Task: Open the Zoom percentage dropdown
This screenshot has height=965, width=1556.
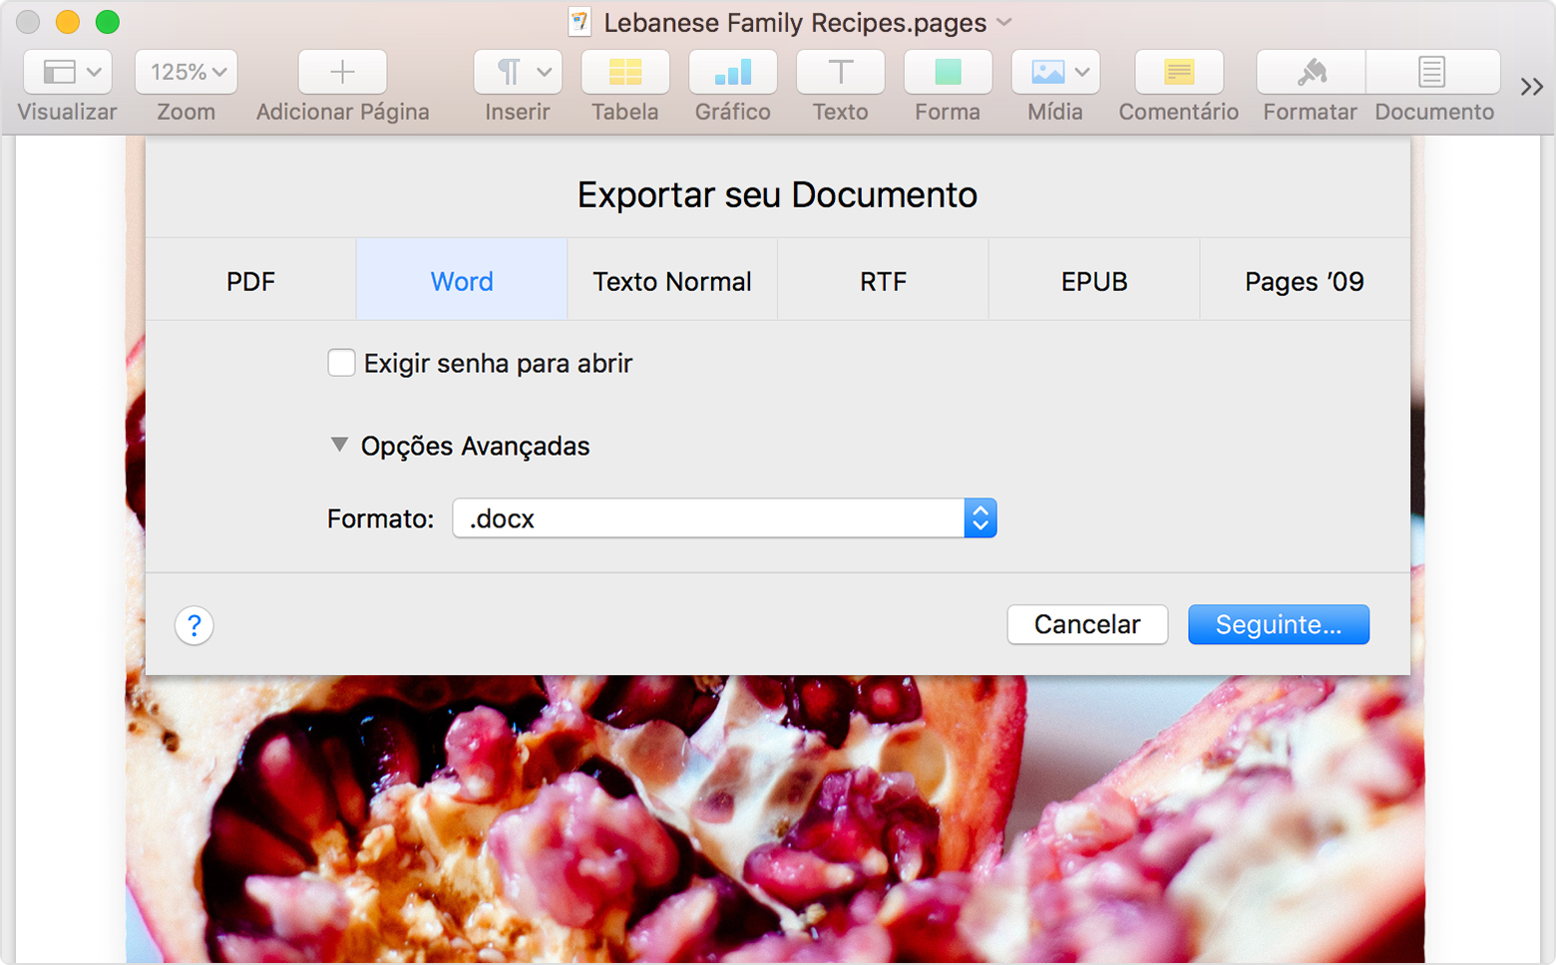Action: (x=186, y=72)
